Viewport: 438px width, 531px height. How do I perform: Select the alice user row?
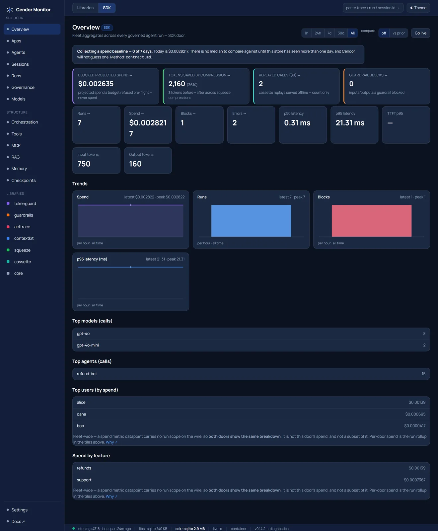tap(251, 402)
